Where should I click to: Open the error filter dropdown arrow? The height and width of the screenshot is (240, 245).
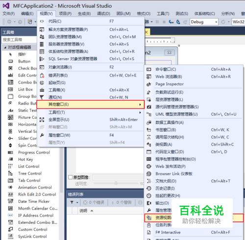(77, 203)
